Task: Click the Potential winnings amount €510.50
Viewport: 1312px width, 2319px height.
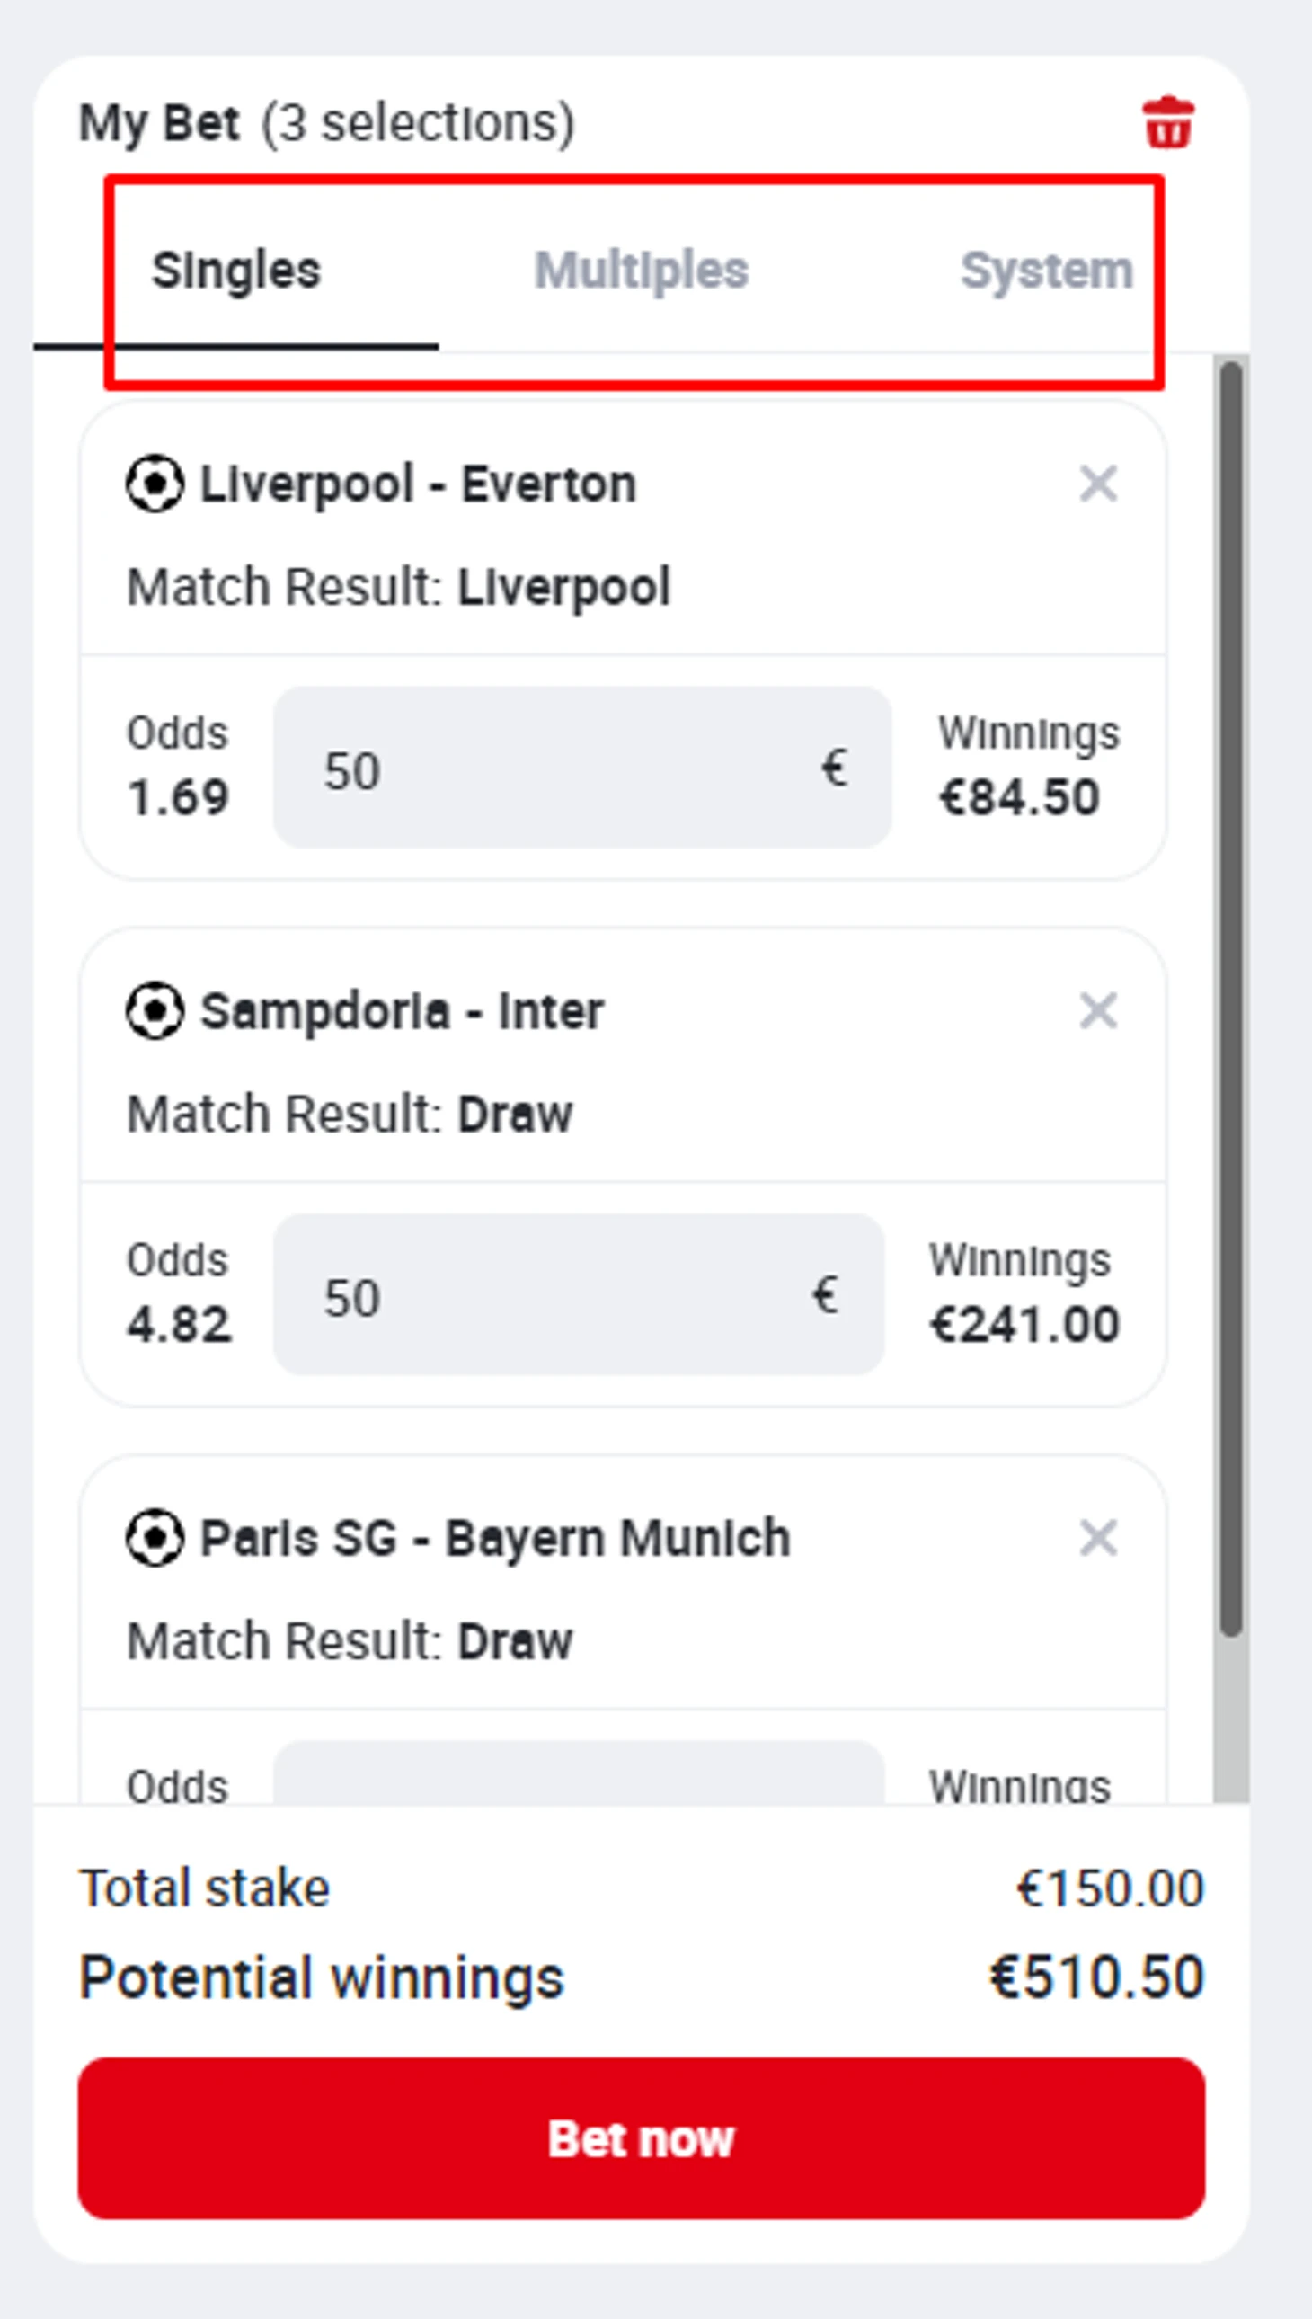Action: click(x=1096, y=1977)
